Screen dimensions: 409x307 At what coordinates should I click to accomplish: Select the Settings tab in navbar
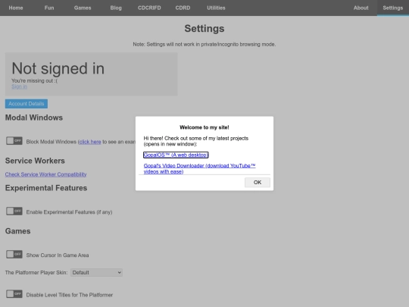[393, 8]
